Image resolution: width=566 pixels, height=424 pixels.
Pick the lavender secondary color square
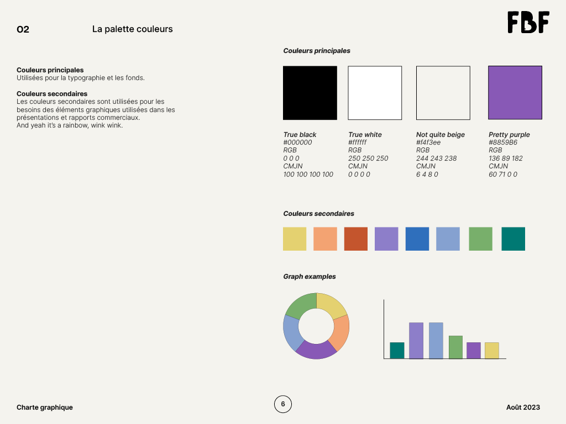point(386,239)
